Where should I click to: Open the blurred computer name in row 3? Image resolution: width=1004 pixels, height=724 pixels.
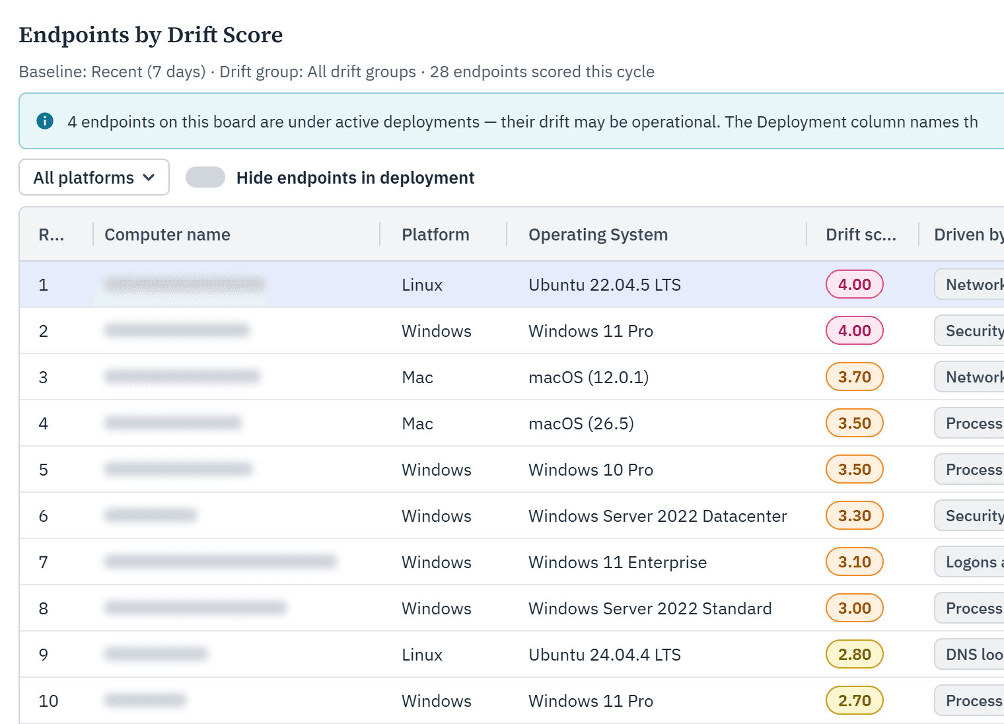(182, 377)
